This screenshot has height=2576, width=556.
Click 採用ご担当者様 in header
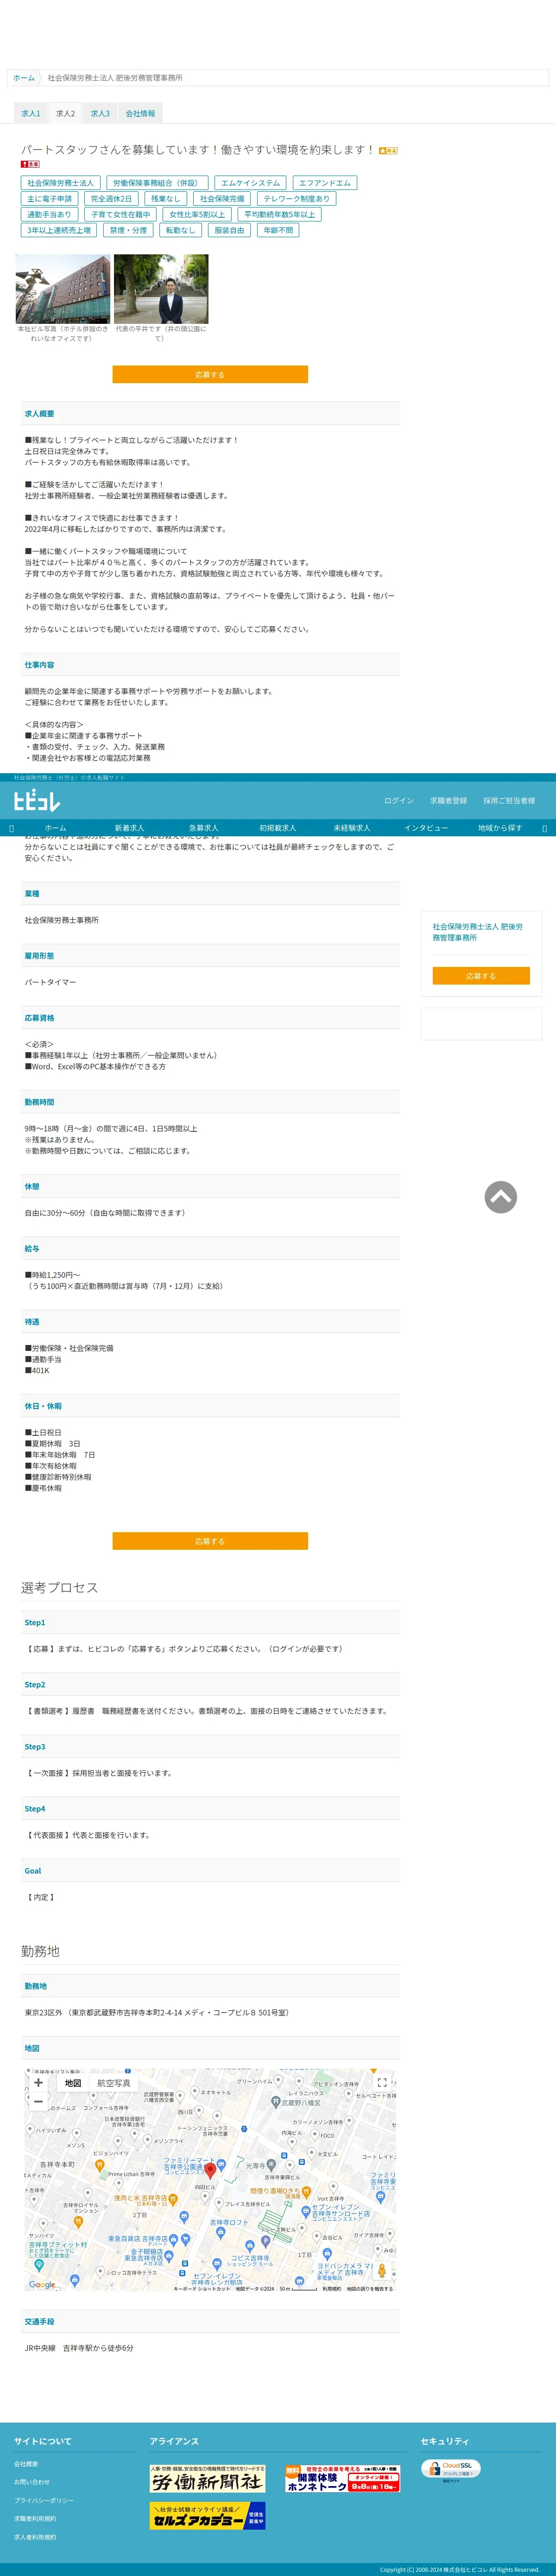(509, 801)
